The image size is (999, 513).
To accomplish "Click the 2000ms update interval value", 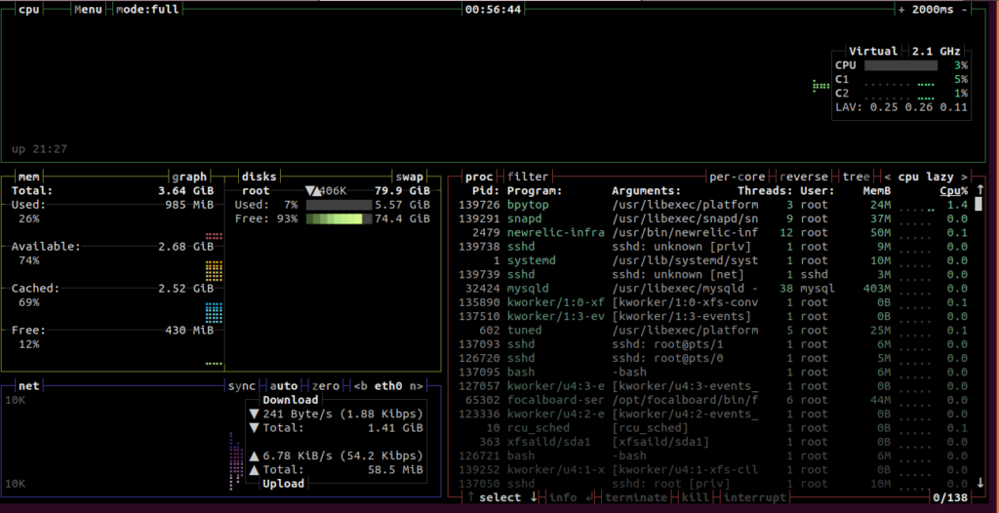I will pos(933,10).
